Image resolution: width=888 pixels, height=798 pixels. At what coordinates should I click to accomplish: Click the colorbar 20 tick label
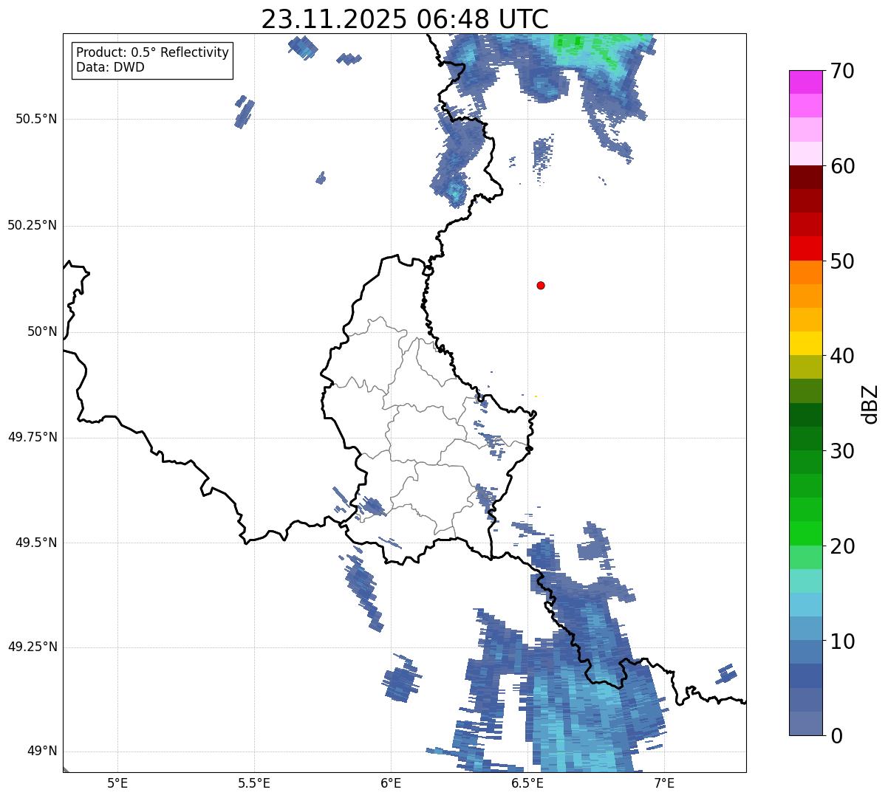[842, 546]
